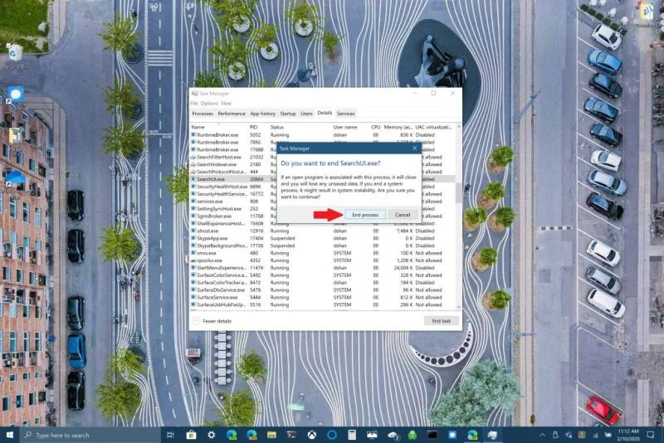The height and width of the screenshot is (443, 664).
Task: Click the process list scroll up arrow
Action: point(459,127)
